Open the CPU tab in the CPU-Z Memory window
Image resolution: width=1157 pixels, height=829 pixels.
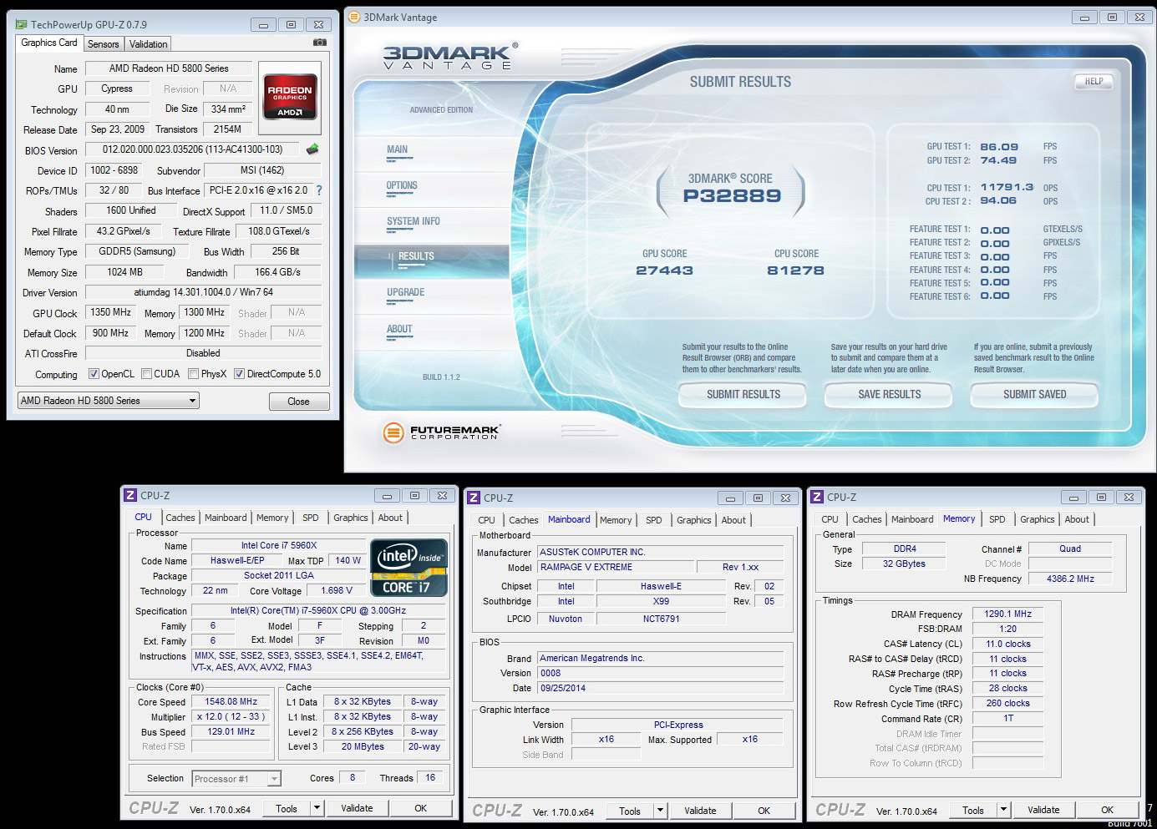coord(830,519)
